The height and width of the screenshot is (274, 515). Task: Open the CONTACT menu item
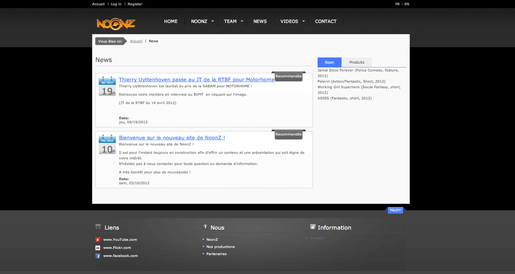click(x=325, y=21)
